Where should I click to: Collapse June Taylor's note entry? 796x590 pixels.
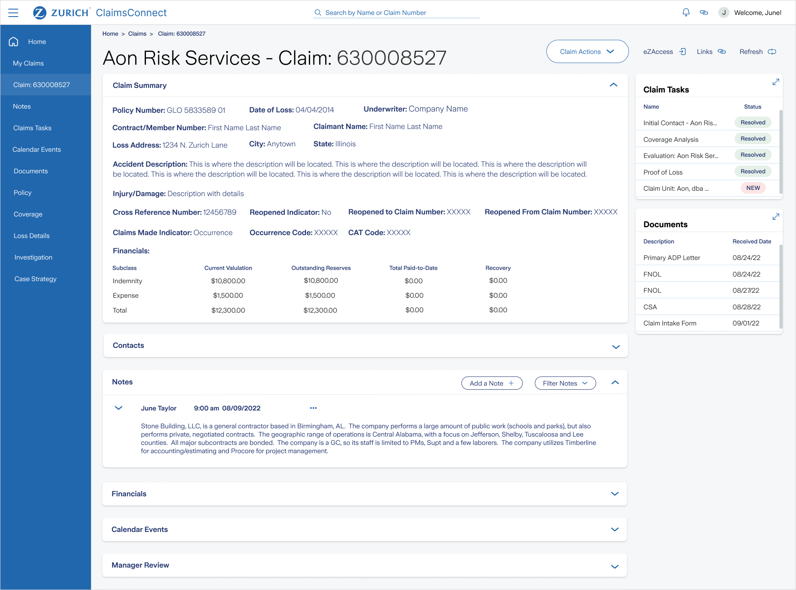119,408
